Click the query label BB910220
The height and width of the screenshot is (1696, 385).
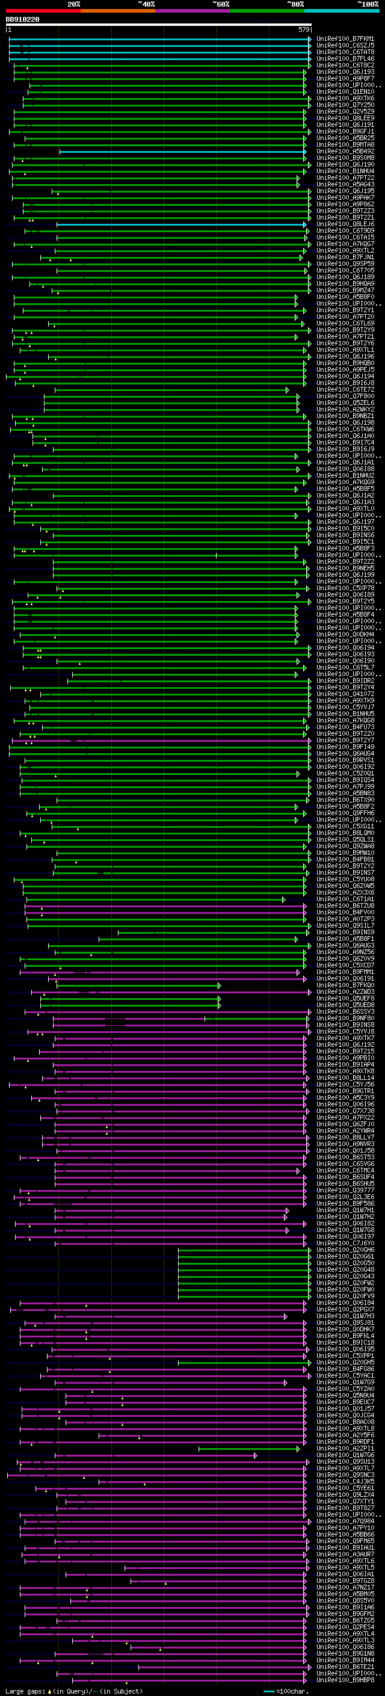(x=22, y=19)
